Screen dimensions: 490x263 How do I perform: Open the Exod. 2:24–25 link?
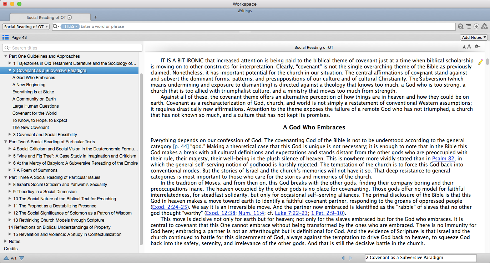pos(170,207)
